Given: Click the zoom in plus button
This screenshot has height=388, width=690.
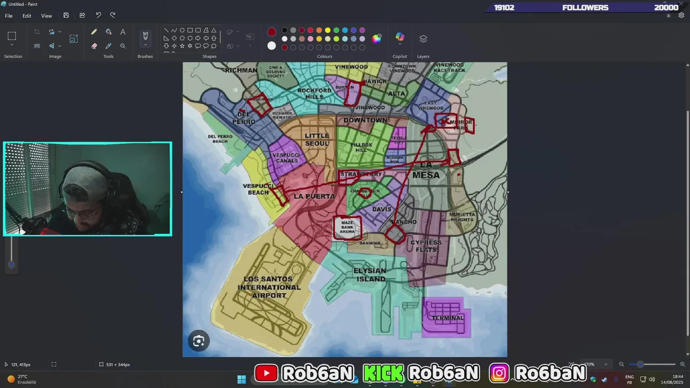Looking at the screenshot, I should pos(682,364).
